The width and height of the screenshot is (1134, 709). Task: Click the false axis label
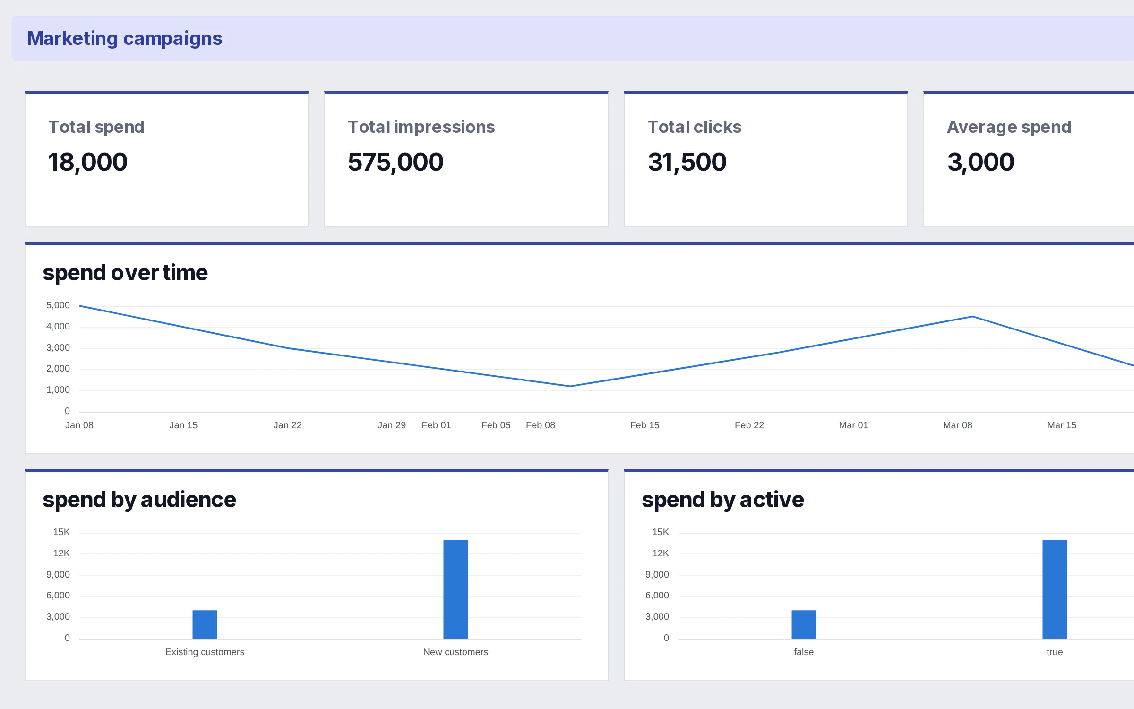[x=804, y=652]
